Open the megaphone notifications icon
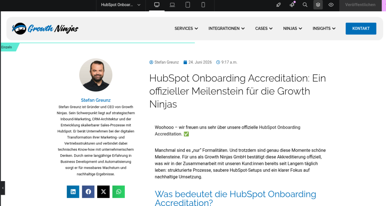The image size is (386, 206). click(x=292, y=5)
